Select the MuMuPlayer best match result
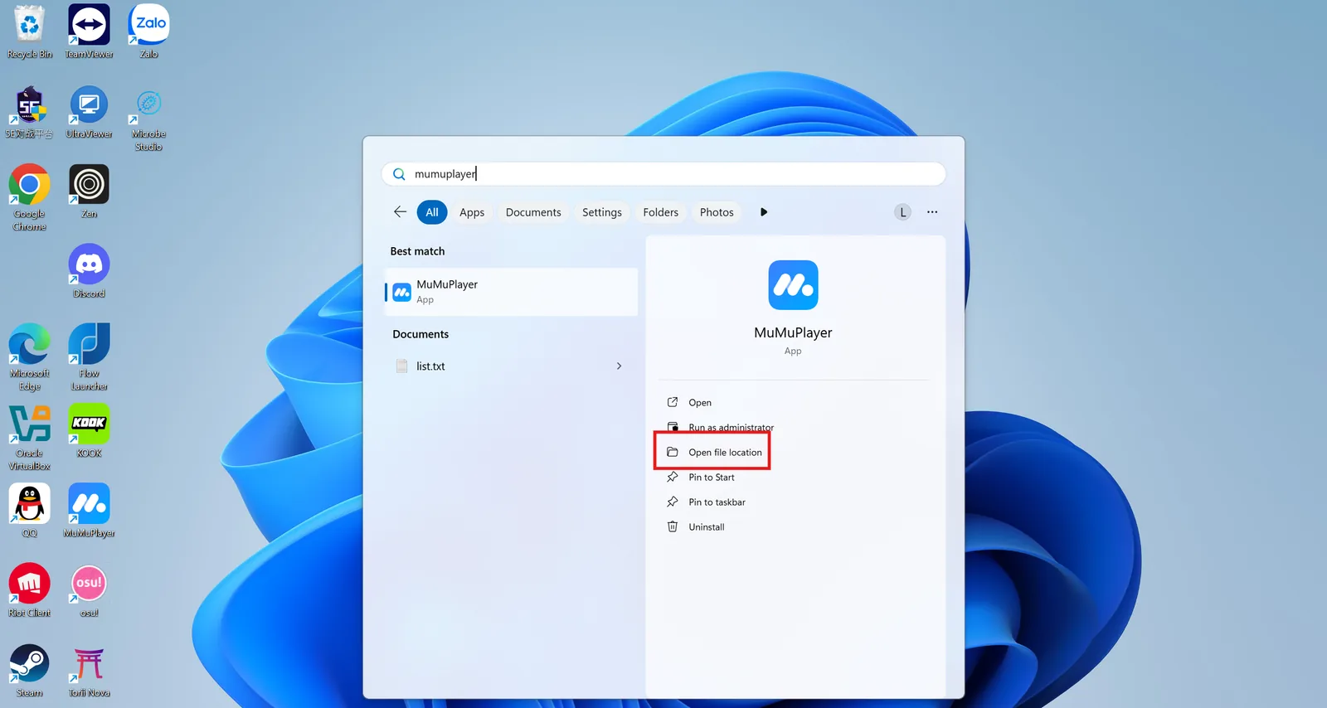Viewport: 1327px width, 708px height. pos(512,292)
